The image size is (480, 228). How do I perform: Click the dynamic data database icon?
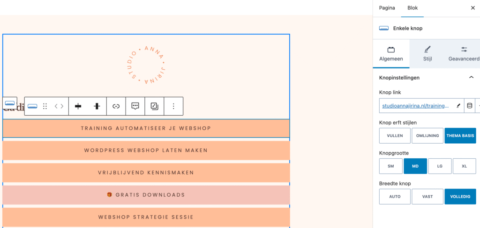[x=469, y=106]
